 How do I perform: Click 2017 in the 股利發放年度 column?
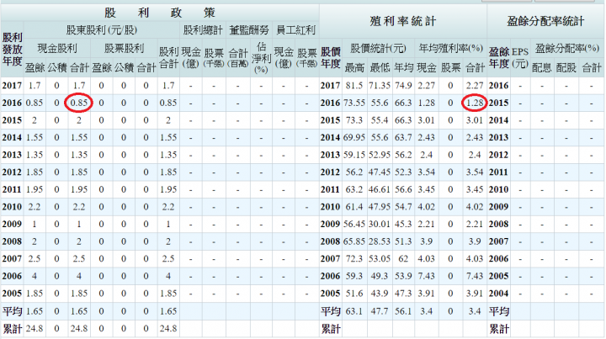(x=12, y=85)
